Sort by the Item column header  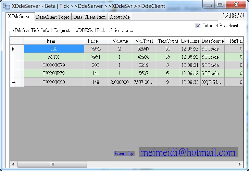[54, 41]
